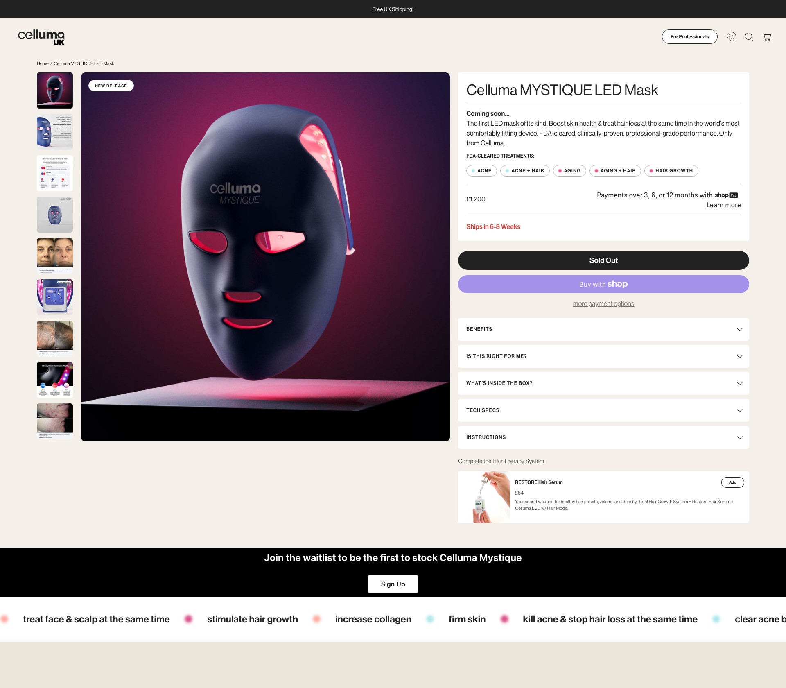Click the waitlist Sign Up button

393,584
